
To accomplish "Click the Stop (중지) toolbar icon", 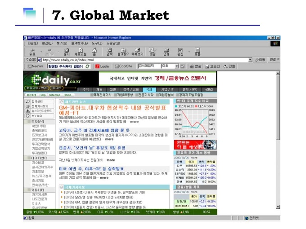I will tap(67, 52).
